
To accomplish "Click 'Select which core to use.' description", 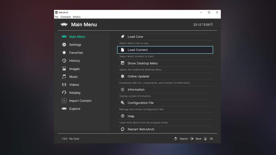I will click(x=134, y=43).
